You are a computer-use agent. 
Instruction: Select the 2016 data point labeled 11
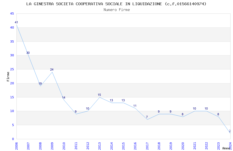(x=135, y=108)
